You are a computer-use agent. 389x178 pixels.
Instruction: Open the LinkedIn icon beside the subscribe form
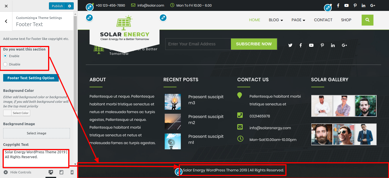[333, 45]
